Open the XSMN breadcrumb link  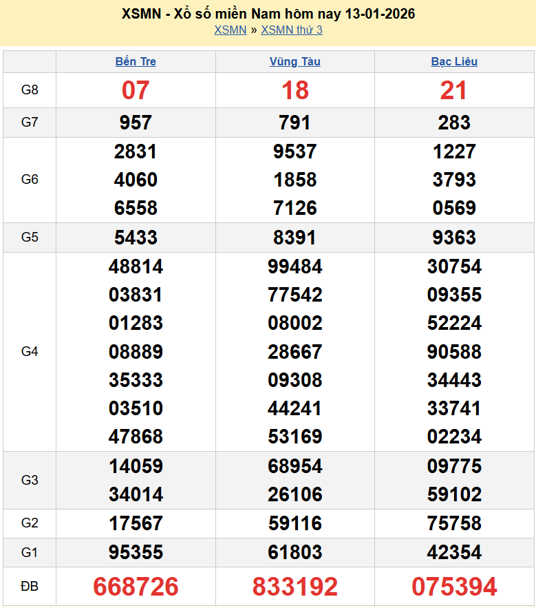[230, 30]
